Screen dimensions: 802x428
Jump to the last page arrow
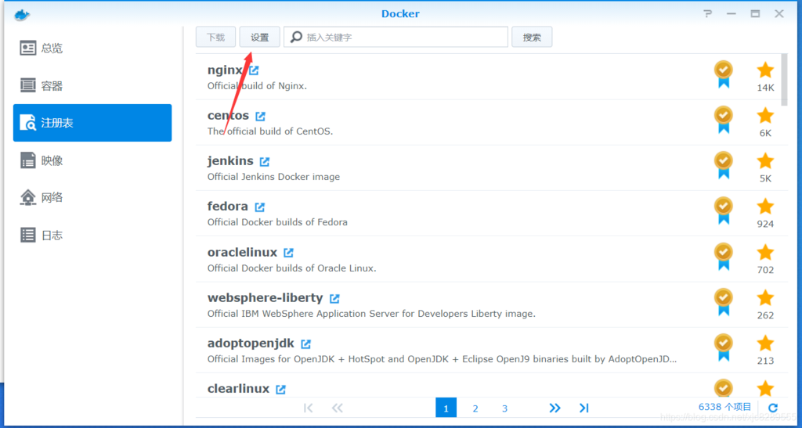point(583,408)
